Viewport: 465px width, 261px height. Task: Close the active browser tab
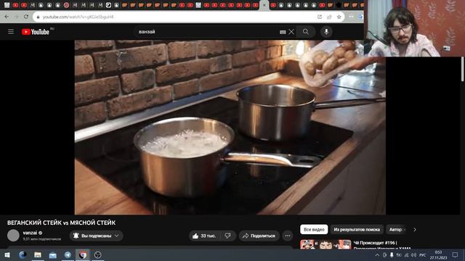(264, 5)
